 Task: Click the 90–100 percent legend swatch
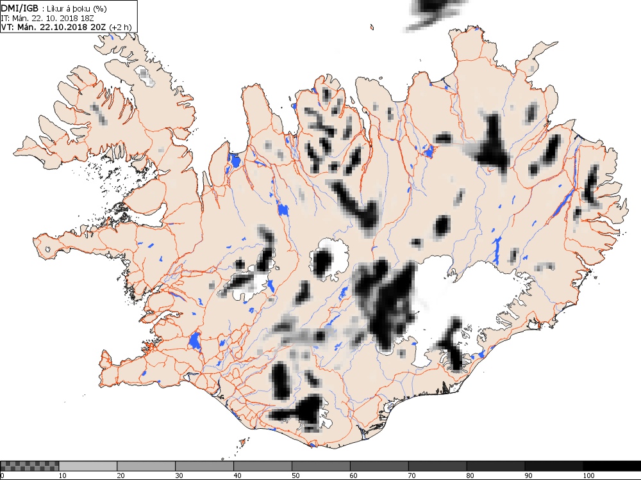554,466
